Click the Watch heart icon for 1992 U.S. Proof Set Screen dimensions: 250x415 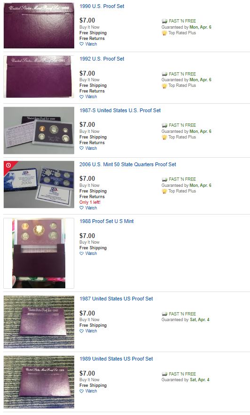point(82,97)
